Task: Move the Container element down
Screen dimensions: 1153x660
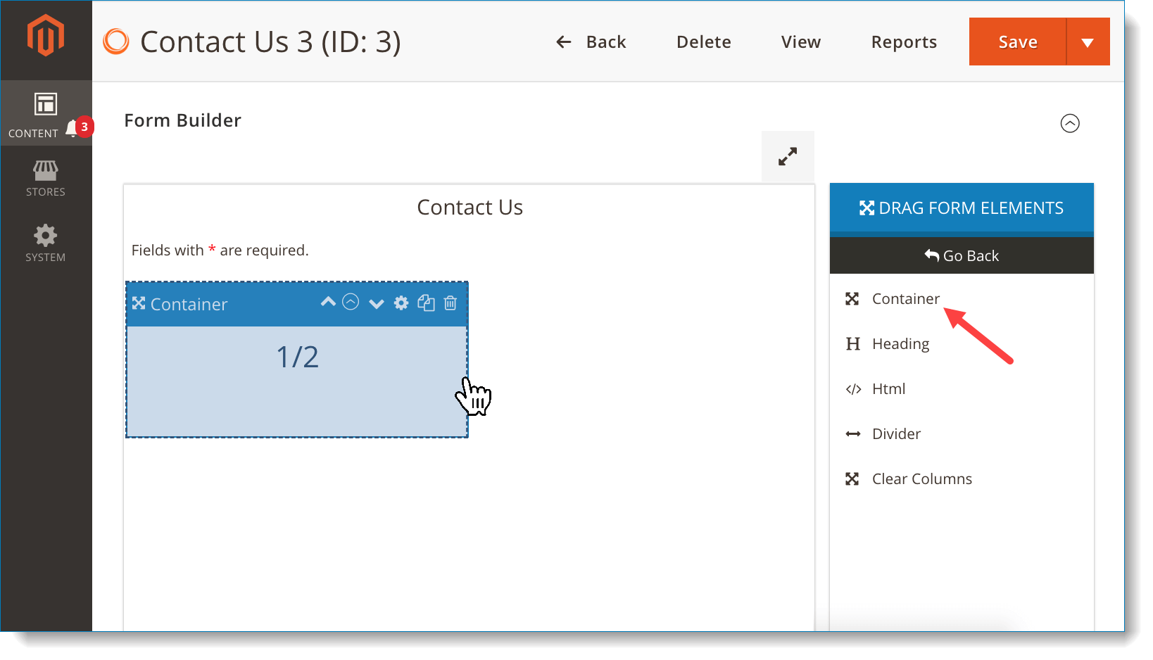Action: point(377,304)
